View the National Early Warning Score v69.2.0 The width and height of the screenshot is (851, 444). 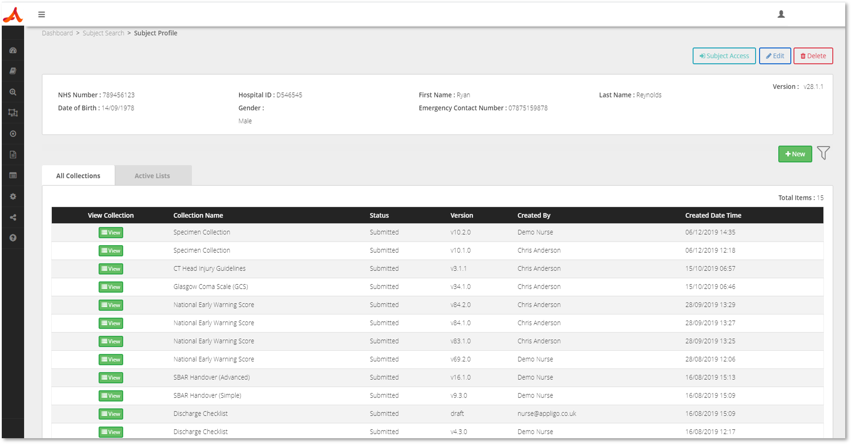point(111,360)
